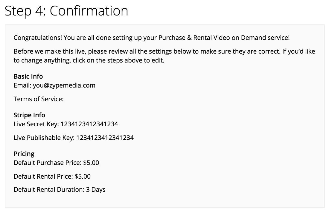
Task: Click the '3 Days' duration value
Action: coord(96,190)
